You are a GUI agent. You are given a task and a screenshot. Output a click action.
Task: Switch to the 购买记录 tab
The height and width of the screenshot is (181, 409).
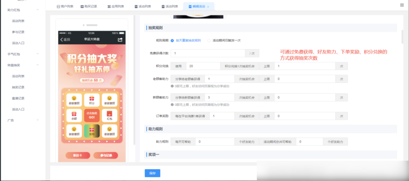pos(89,6)
